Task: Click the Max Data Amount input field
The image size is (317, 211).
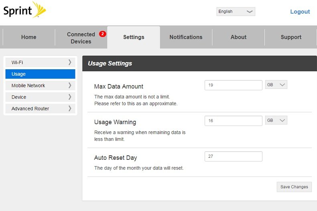Action: pos(233,85)
